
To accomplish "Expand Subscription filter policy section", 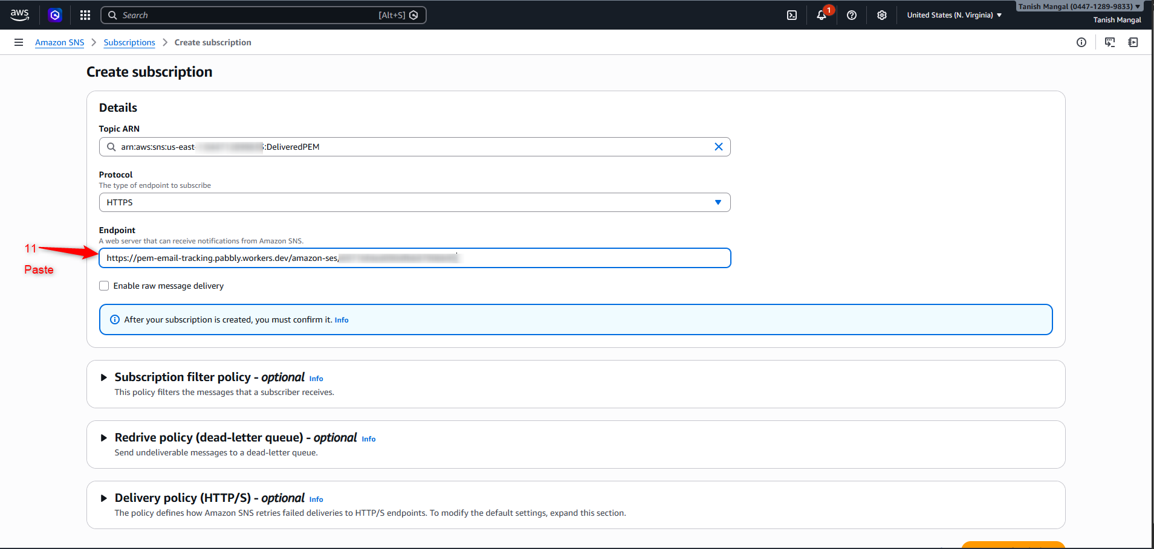I will pos(104,377).
